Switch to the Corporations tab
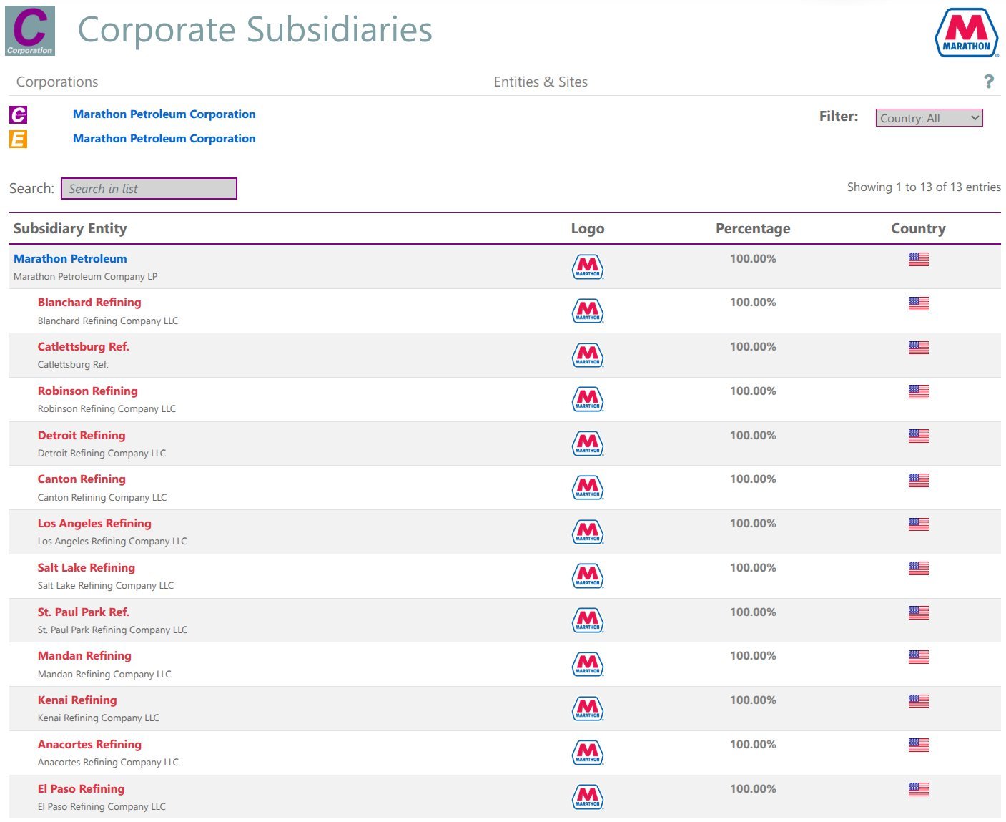Screen dimensions: 1006x822 [x=57, y=82]
